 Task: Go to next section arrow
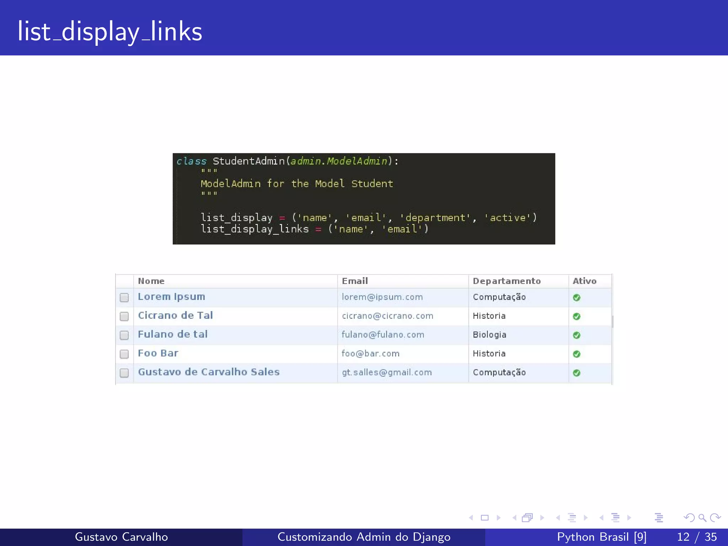(629, 518)
